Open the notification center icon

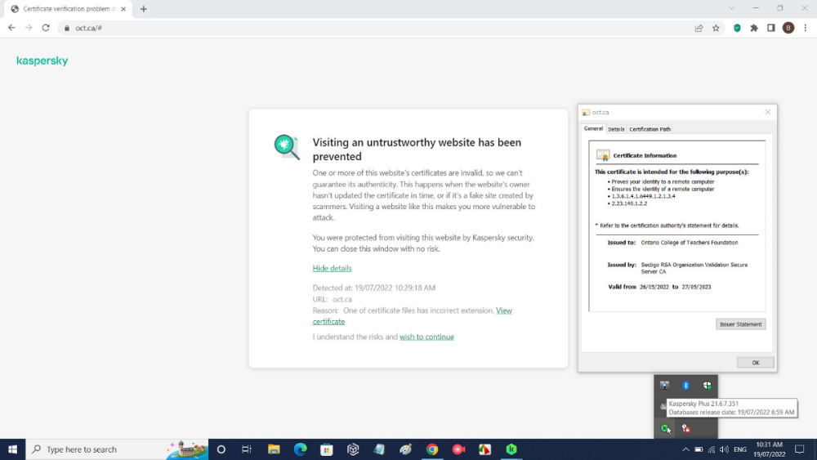(x=799, y=449)
